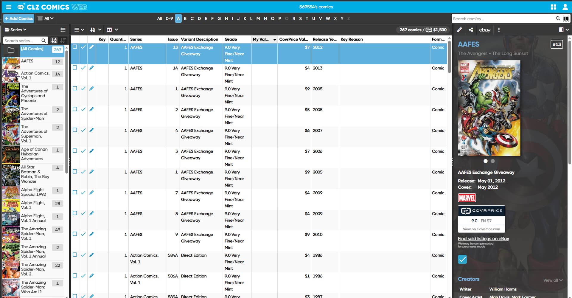Tick checkbox for AAFES issue 2 row

[75, 109]
